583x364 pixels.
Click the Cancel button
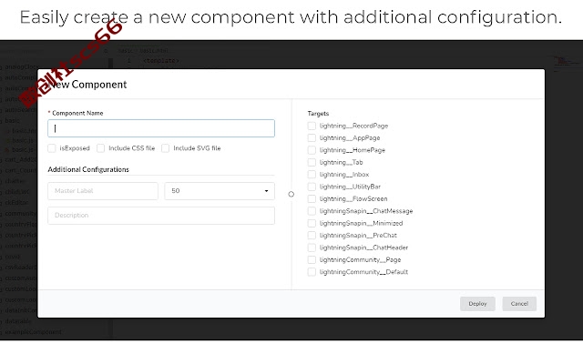click(x=519, y=304)
